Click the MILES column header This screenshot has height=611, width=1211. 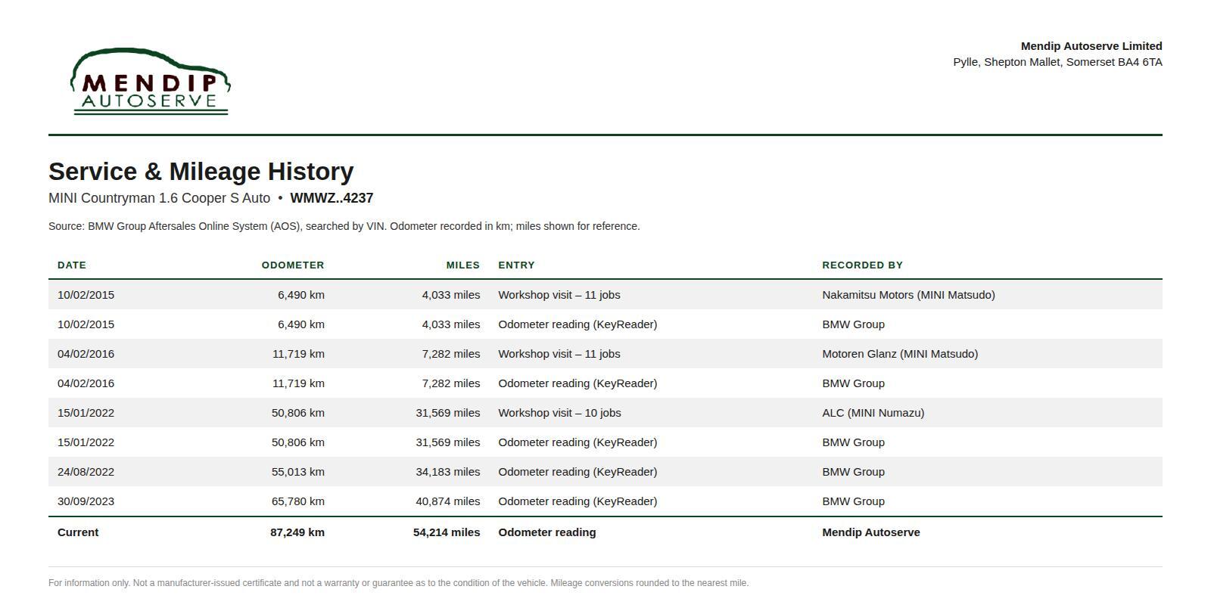click(x=463, y=265)
